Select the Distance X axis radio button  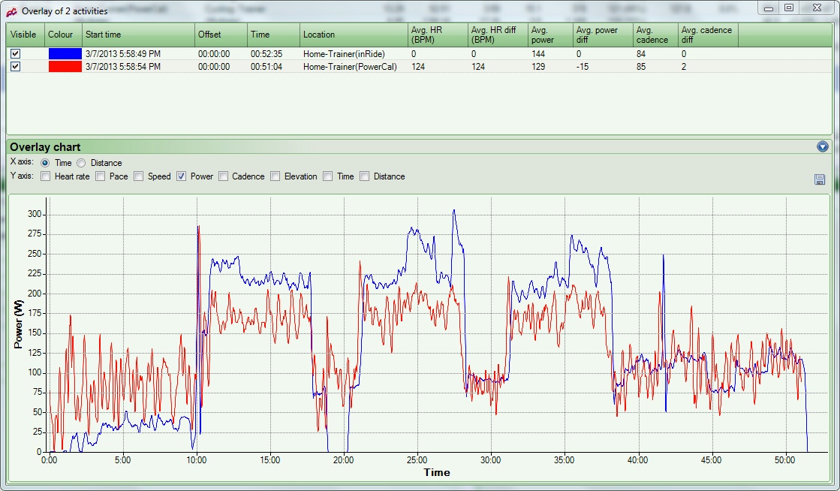pyautogui.click(x=81, y=163)
